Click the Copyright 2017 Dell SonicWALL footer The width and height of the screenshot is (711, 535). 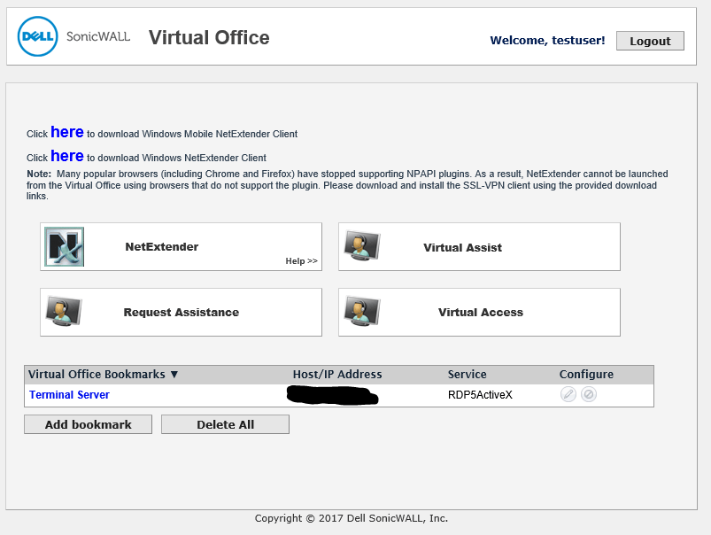pyautogui.click(x=352, y=518)
